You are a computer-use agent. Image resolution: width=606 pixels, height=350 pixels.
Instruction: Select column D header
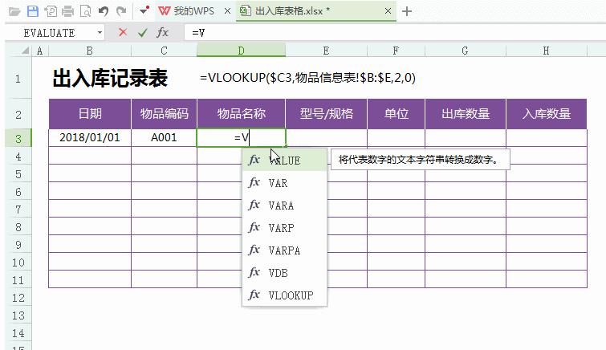tap(241, 51)
